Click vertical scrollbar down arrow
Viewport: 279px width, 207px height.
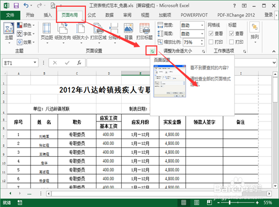click(275, 186)
